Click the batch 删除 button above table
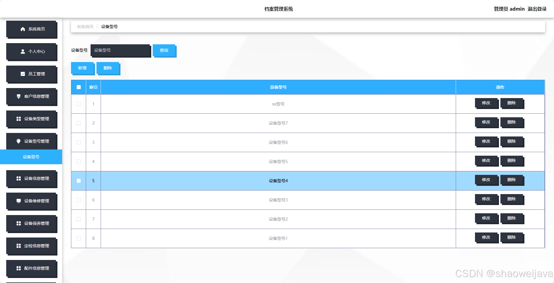 [x=108, y=68]
